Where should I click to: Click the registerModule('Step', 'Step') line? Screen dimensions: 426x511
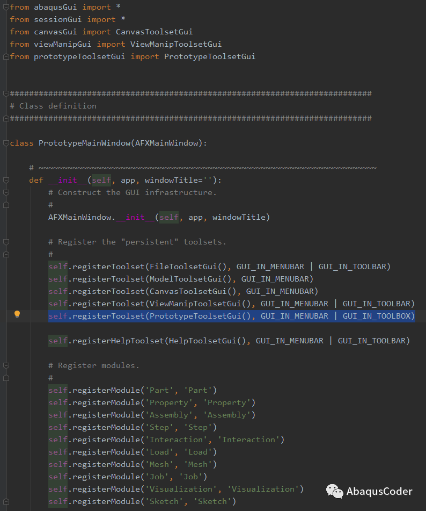click(133, 428)
